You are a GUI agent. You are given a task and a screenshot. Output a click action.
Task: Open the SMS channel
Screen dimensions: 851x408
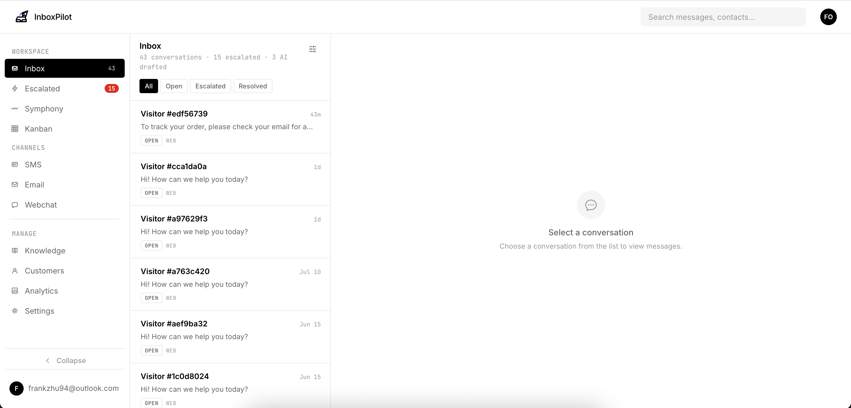click(x=65, y=165)
